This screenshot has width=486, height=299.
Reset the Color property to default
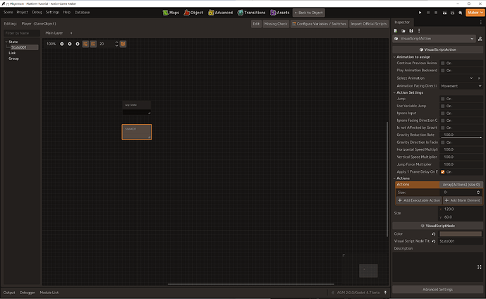pyautogui.click(x=434, y=234)
